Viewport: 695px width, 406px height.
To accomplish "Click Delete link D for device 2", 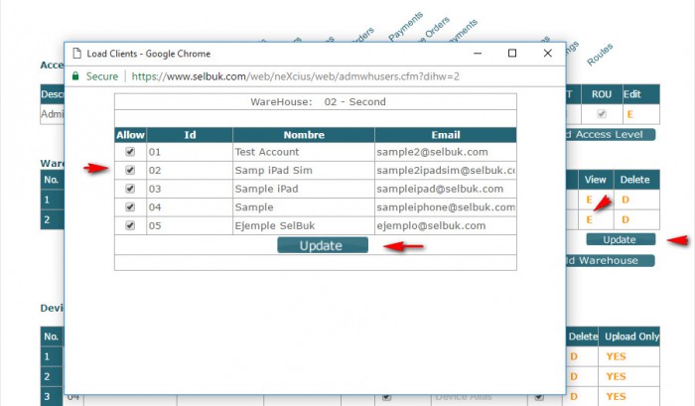I will click(573, 376).
